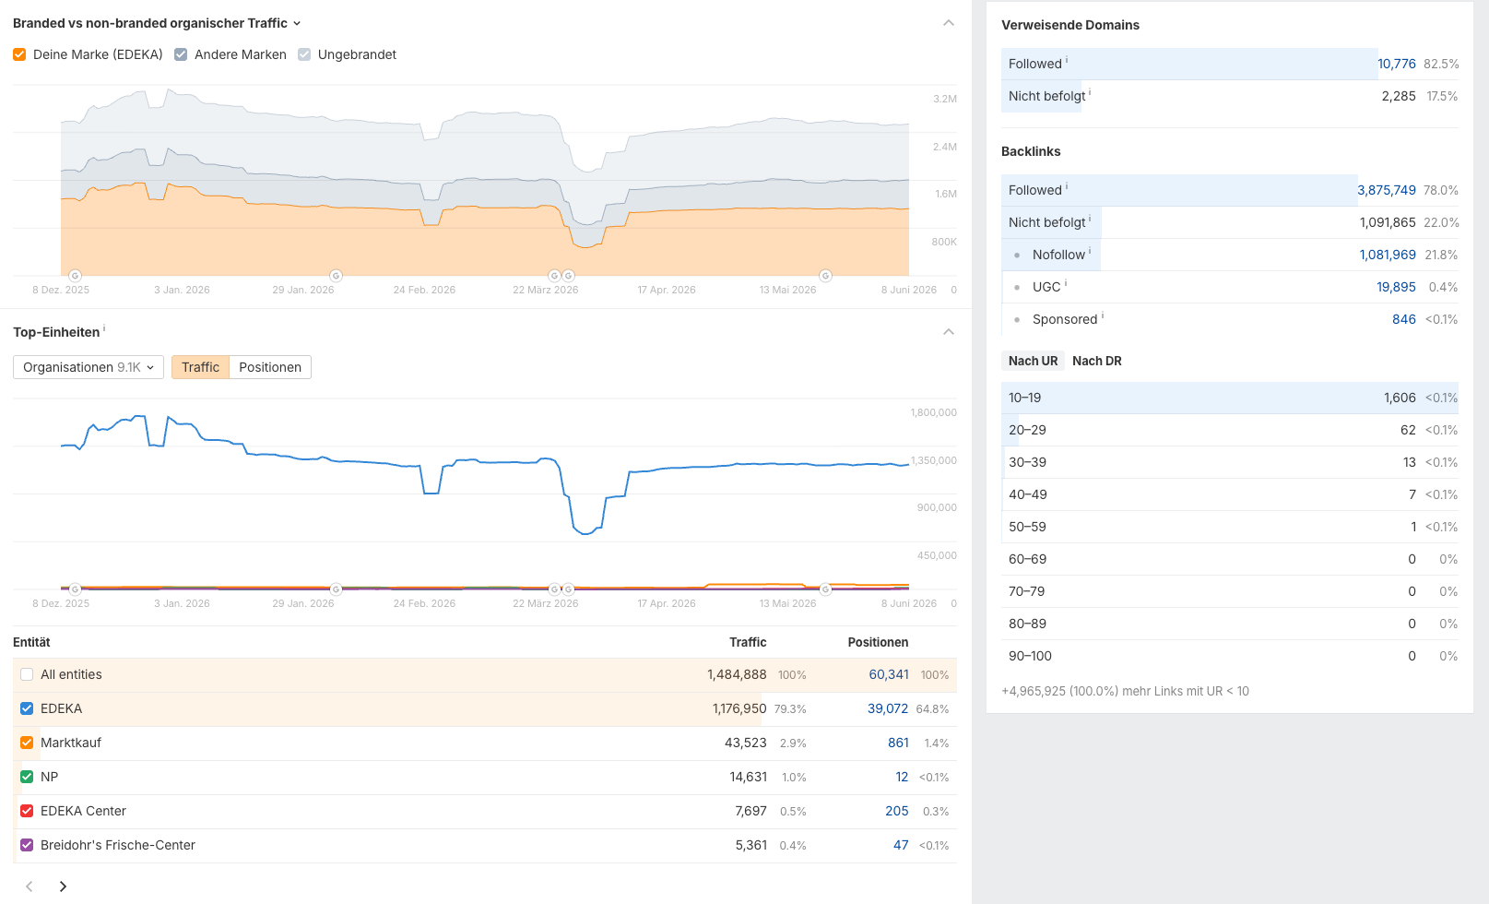Image resolution: width=1489 pixels, height=904 pixels.
Task: Open the Nofollow info tooltip icon
Action: (x=1090, y=251)
